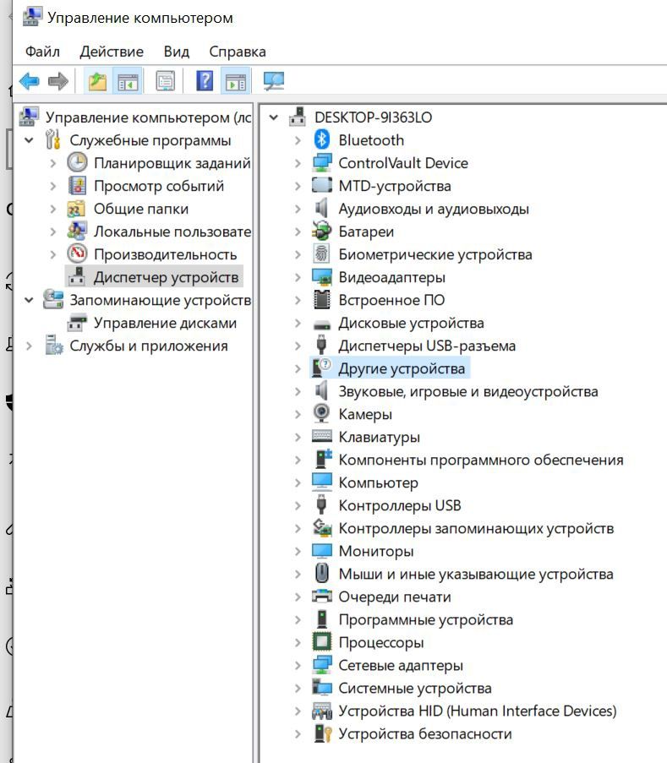
Task: Open the Справка menu
Action: (237, 52)
